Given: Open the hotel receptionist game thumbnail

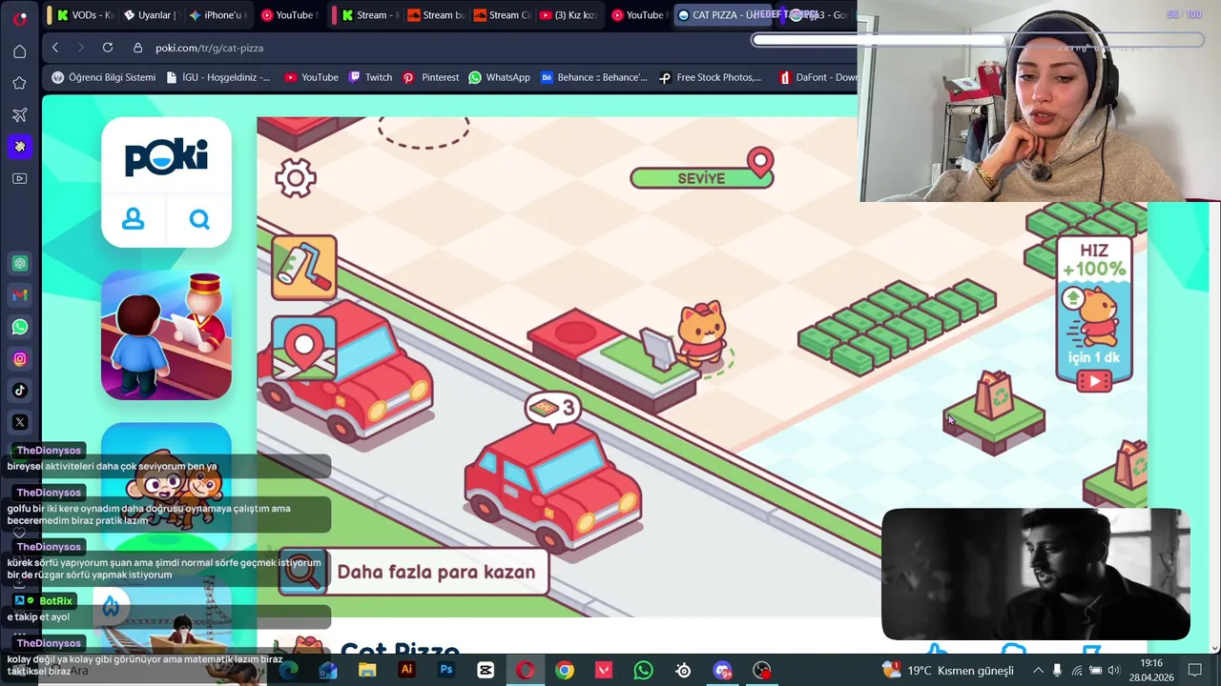Looking at the screenshot, I should [x=166, y=334].
